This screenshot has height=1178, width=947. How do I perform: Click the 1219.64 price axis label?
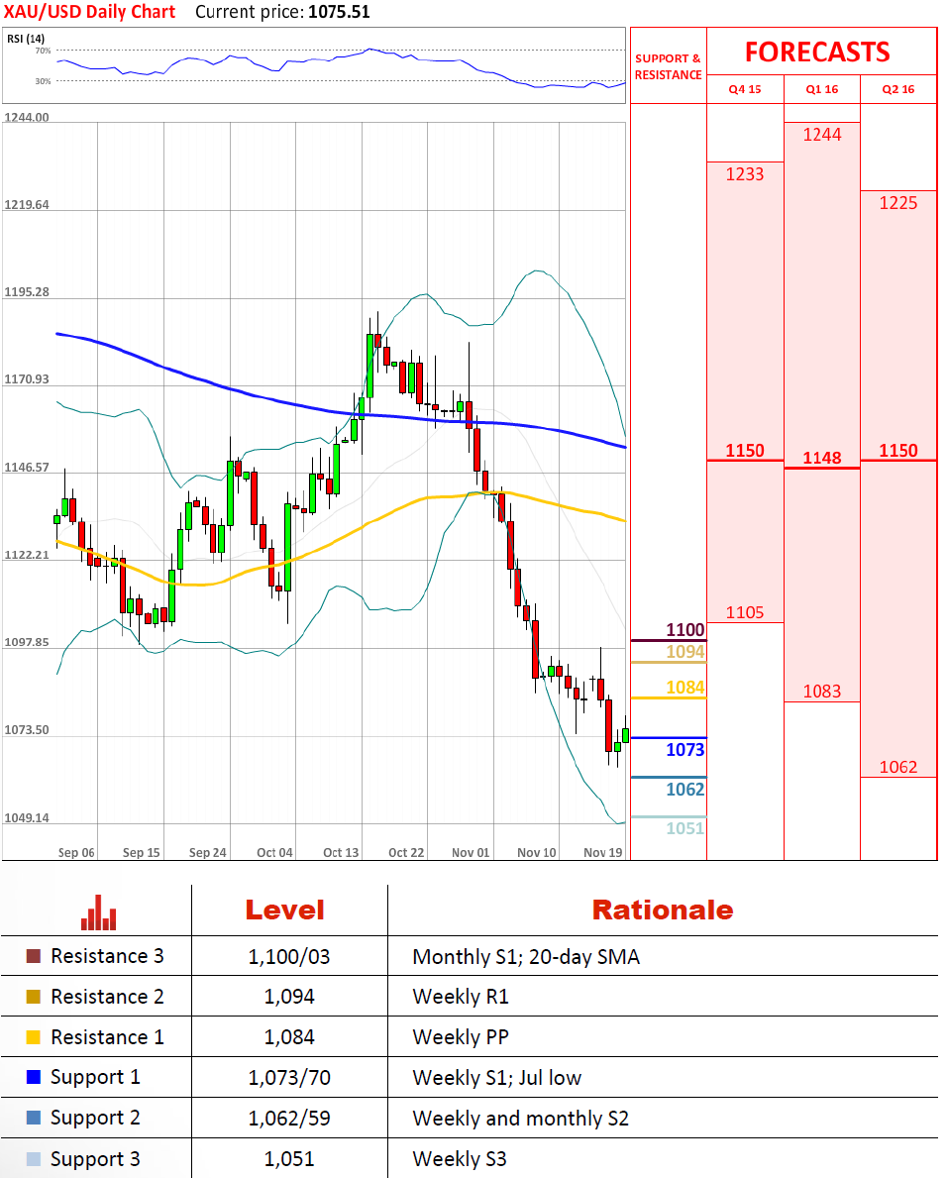[27, 204]
